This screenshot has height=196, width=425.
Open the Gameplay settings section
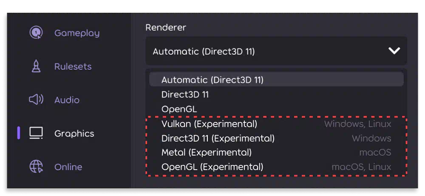[77, 33]
